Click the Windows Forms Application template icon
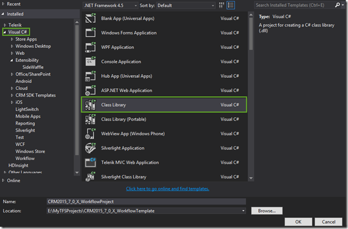Screen dimensions: 348x229 pyautogui.click(x=90, y=33)
